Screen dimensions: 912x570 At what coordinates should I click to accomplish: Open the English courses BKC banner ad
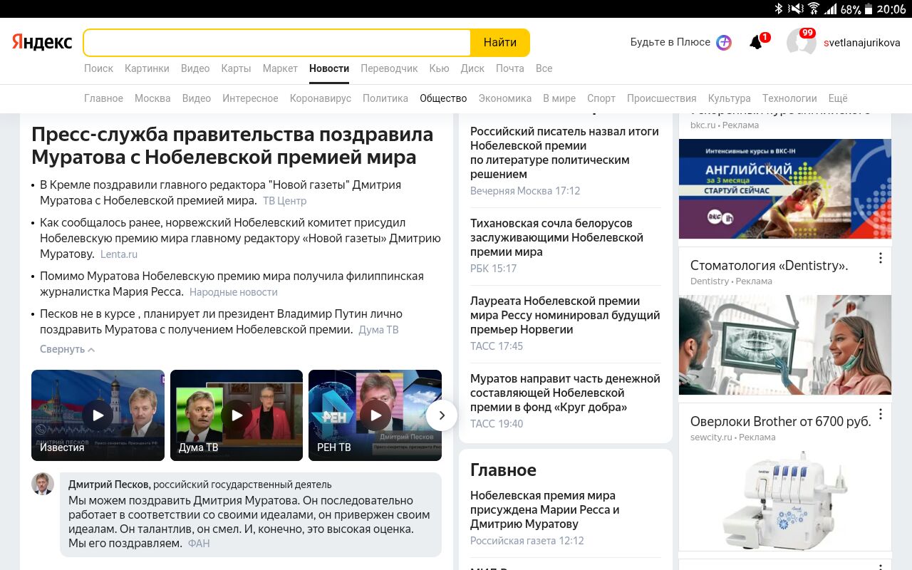tap(785, 189)
